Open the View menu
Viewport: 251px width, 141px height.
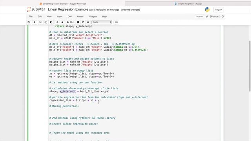click(x=49, y=16)
